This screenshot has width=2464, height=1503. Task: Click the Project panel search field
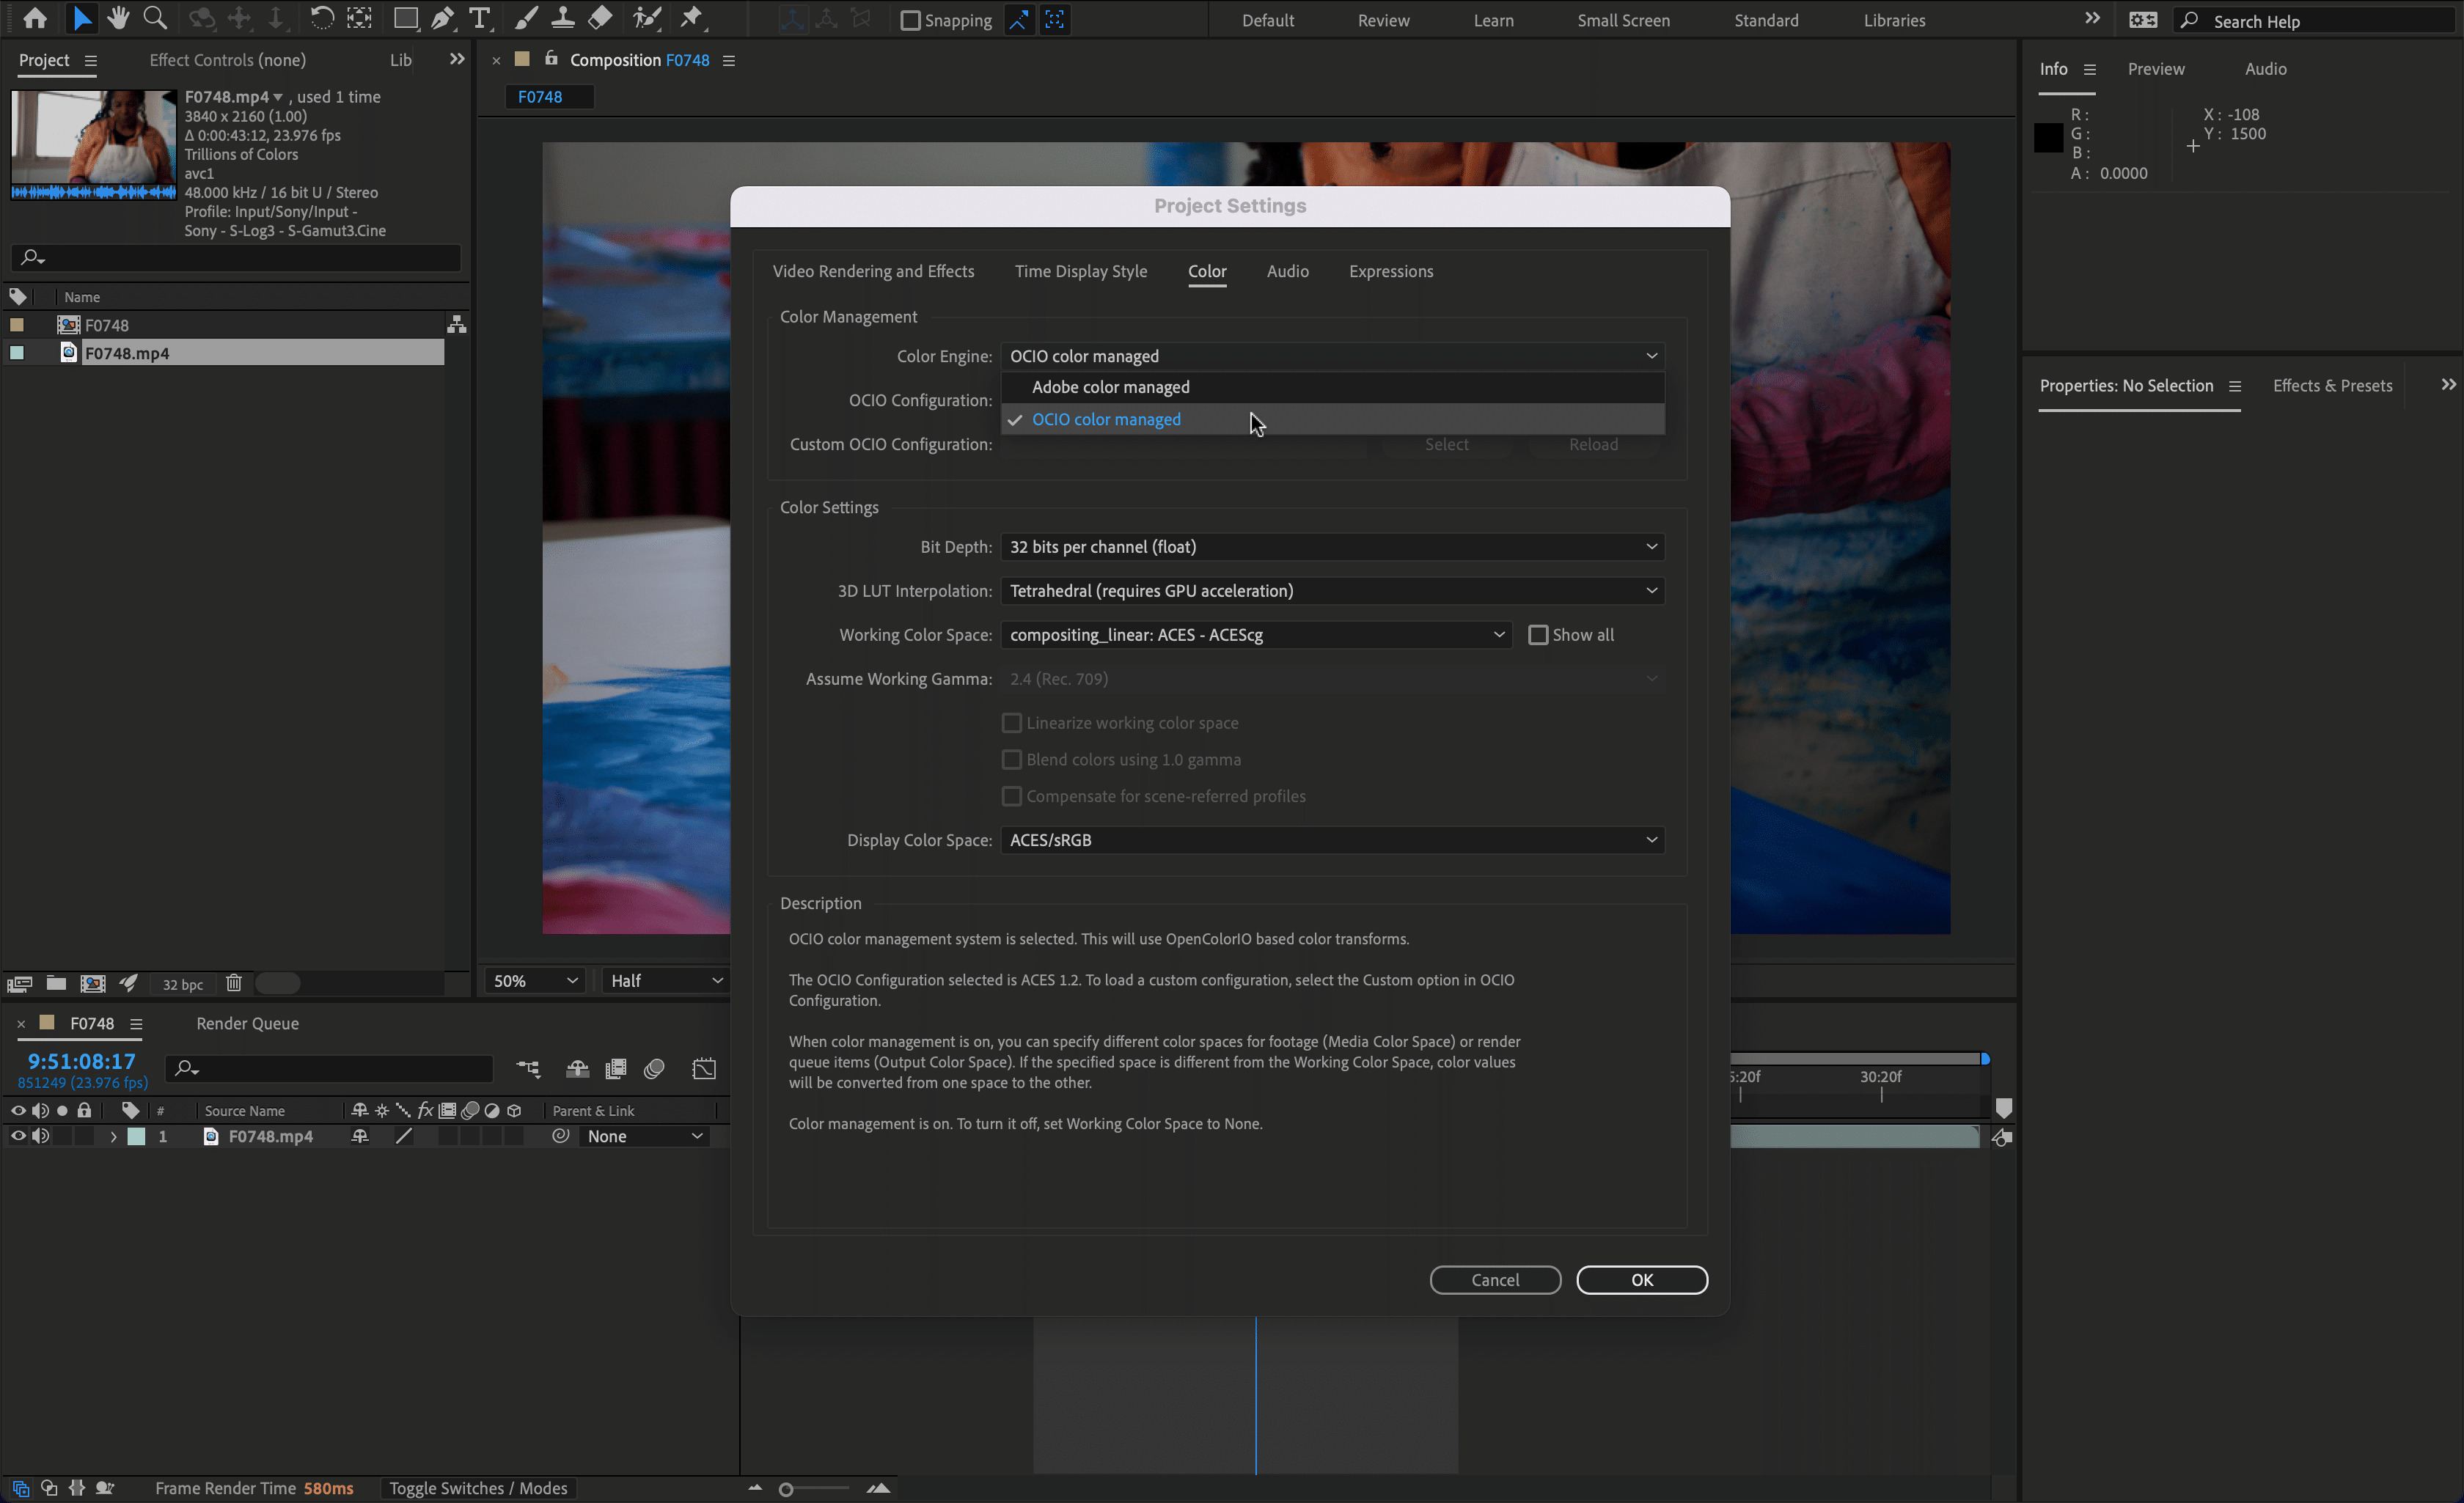pos(240,258)
